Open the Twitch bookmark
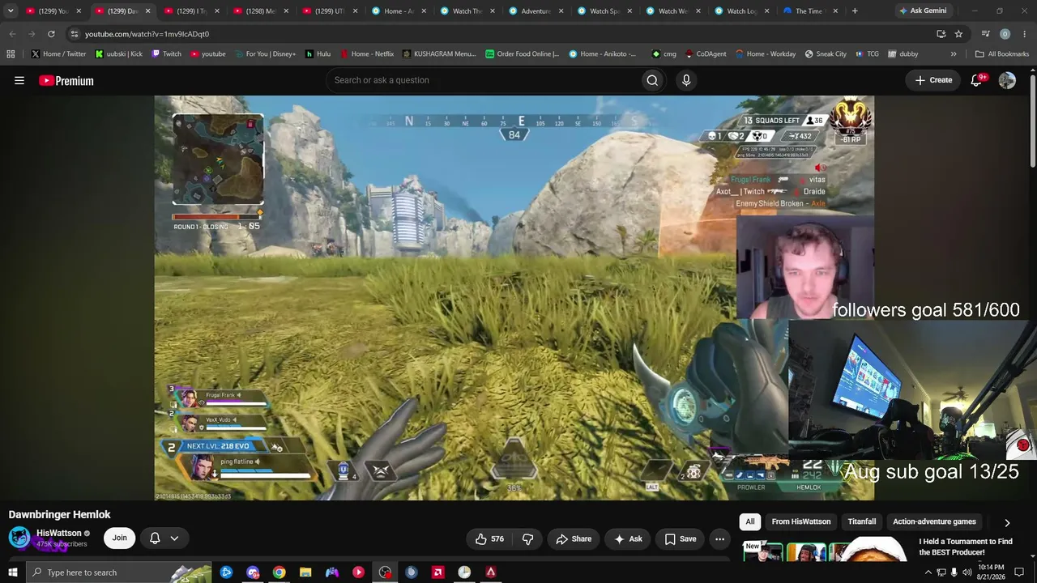The width and height of the screenshot is (1037, 583). [x=166, y=54]
